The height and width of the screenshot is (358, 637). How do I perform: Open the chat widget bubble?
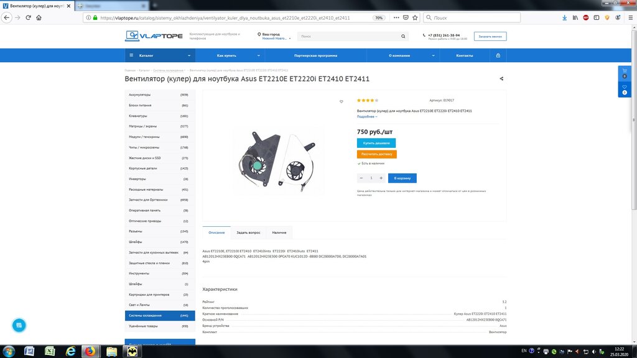tap(19, 325)
